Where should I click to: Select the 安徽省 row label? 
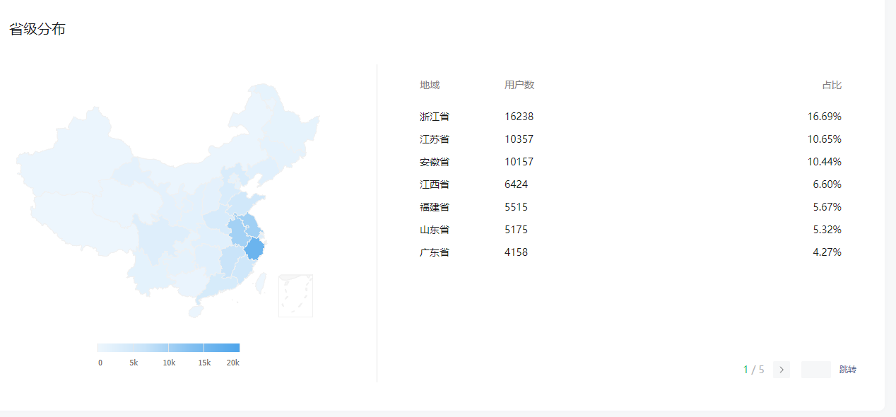click(435, 162)
